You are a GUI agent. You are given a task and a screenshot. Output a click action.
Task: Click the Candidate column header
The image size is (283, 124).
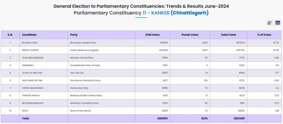[x=29, y=35]
